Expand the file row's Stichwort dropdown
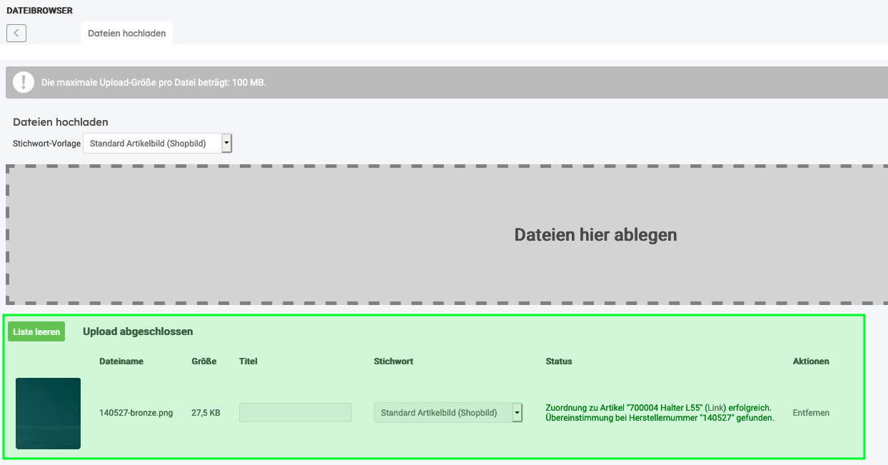 click(x=442, y=413)
